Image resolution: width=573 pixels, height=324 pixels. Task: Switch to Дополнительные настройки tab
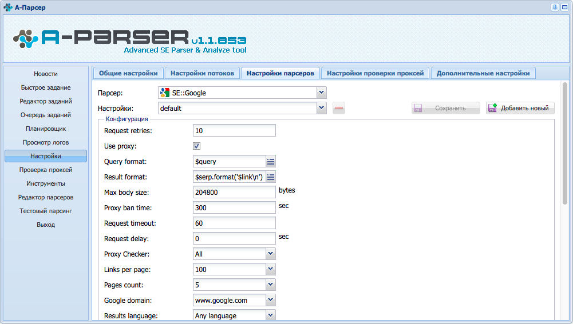pos(483,73)
